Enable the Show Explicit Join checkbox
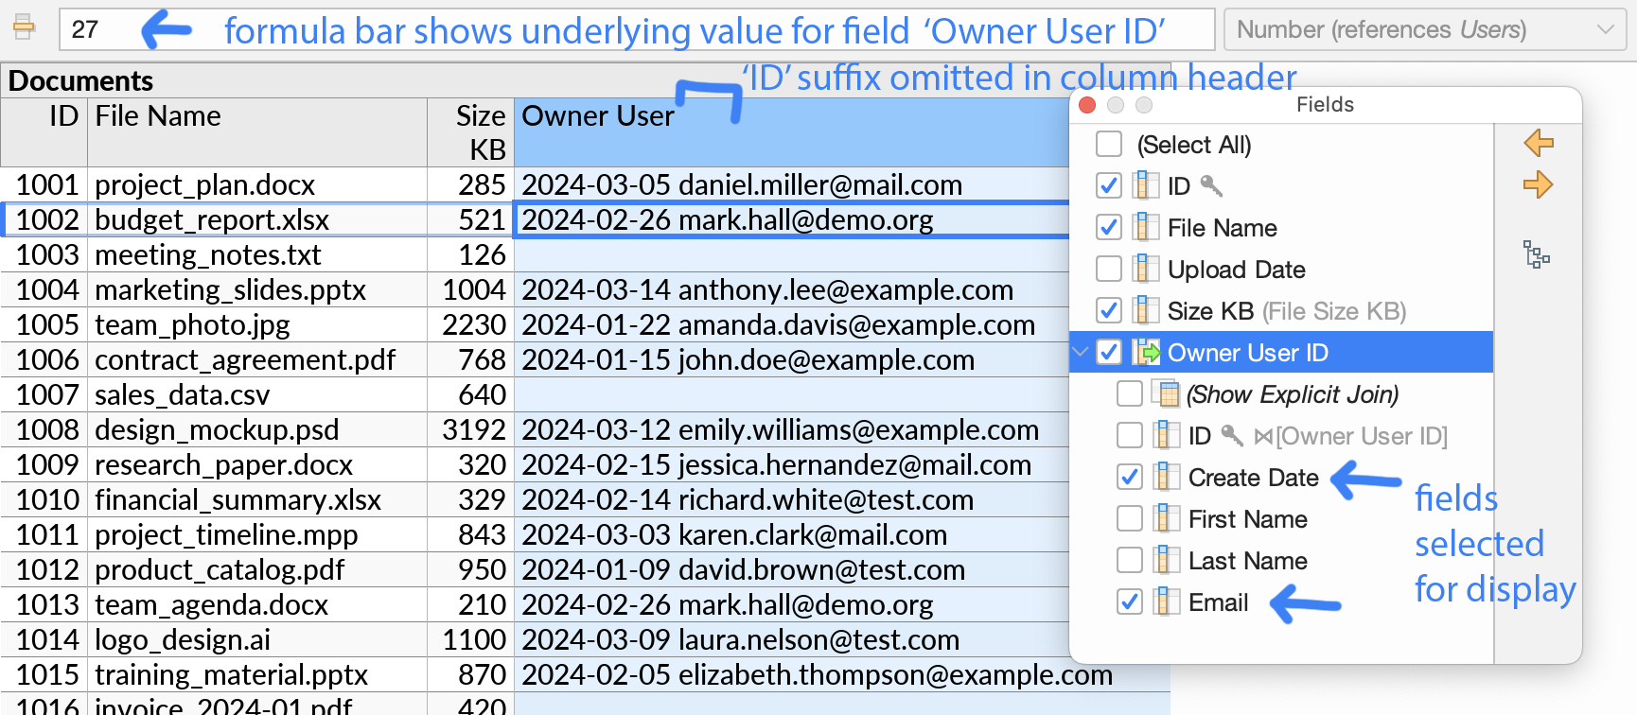This screenshot has height=715, width=1637. point(1130,393)
